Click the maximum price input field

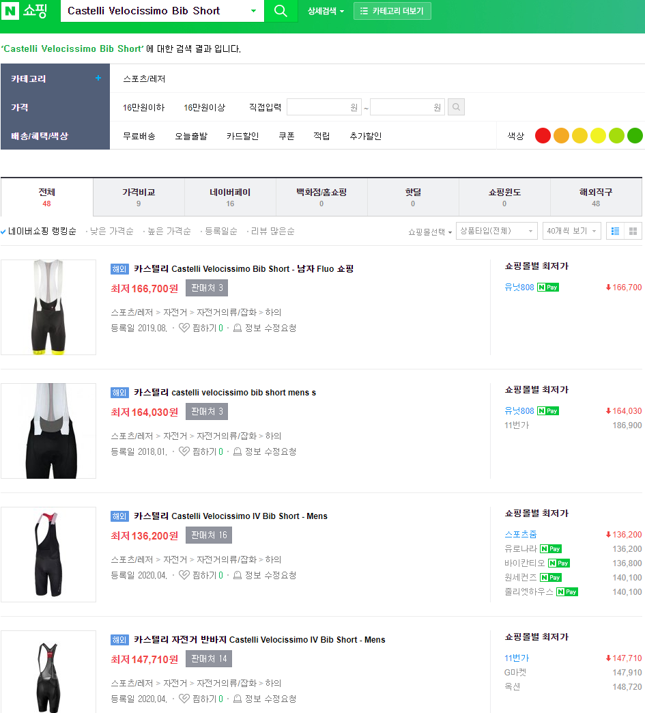[x=407, y=107]
